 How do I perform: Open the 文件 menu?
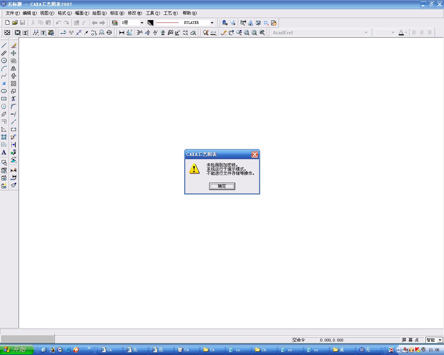pos(12,13)
